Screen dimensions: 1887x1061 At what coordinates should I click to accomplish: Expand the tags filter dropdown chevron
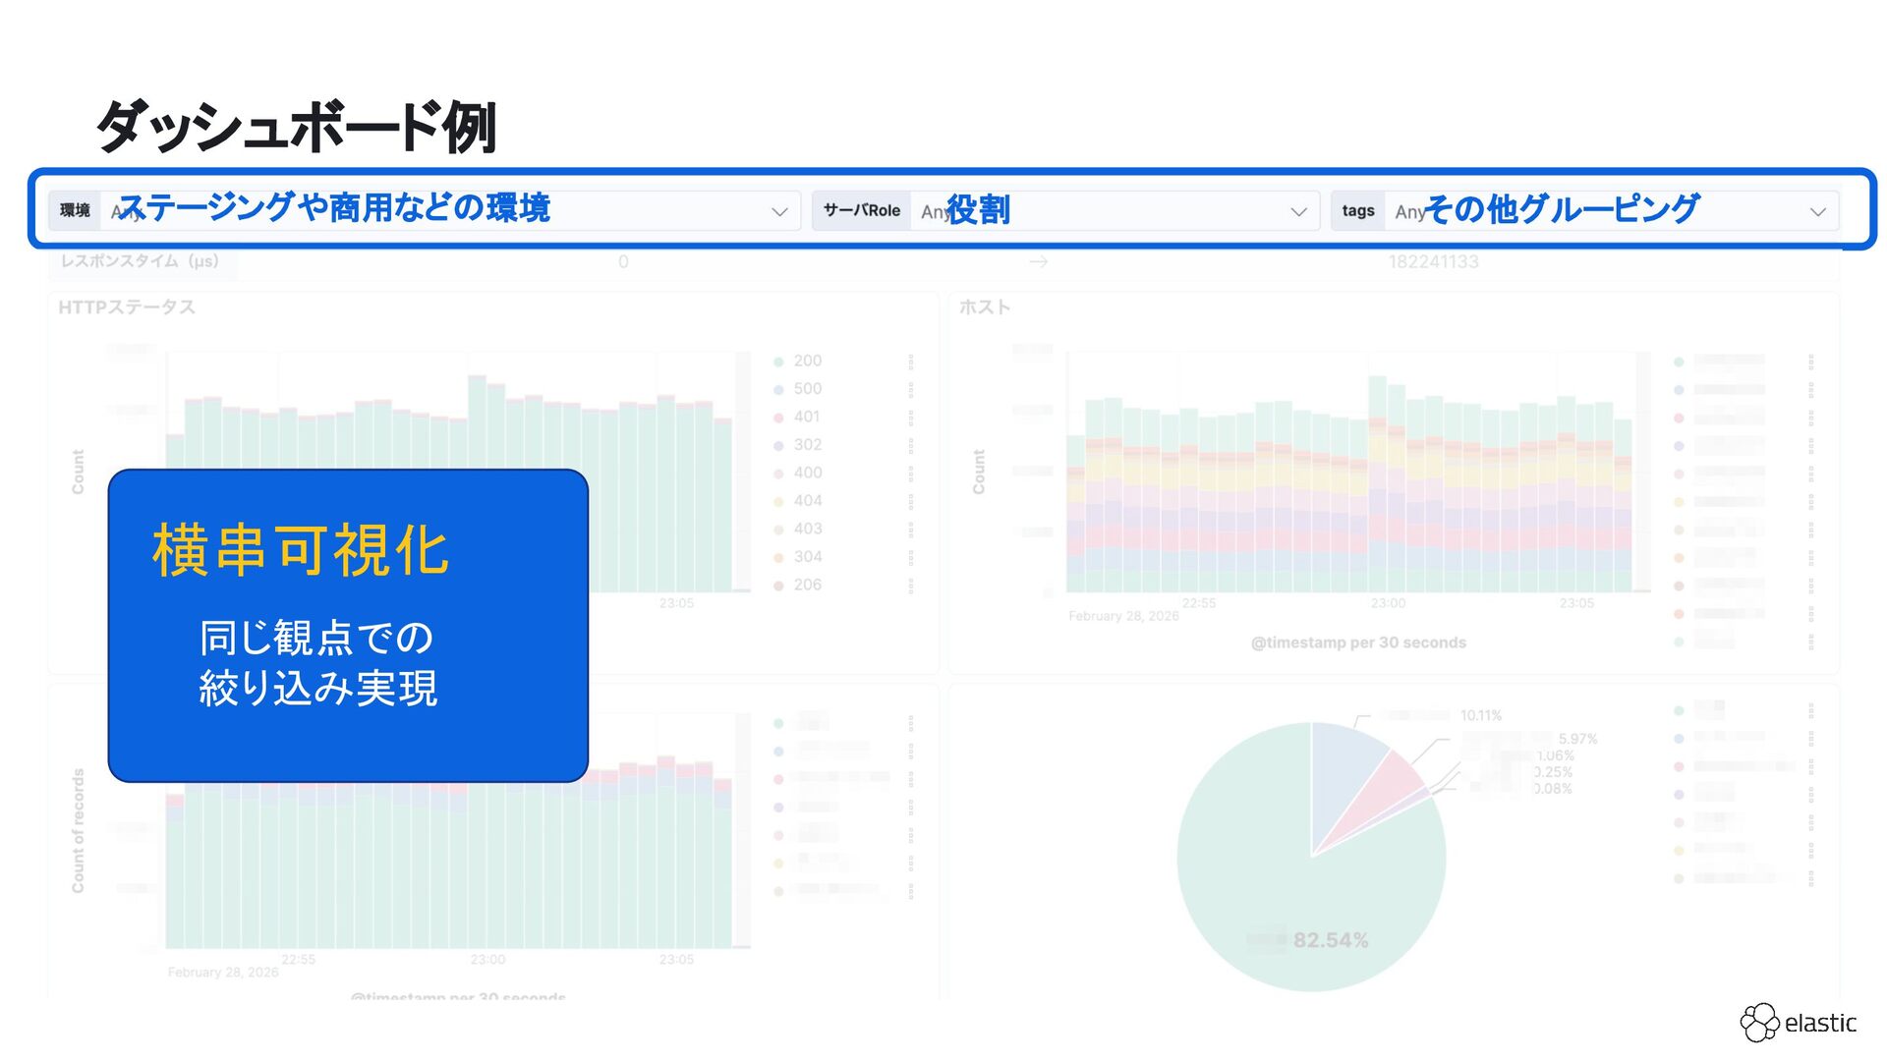pyautogui.click(x=1817, y=211)
